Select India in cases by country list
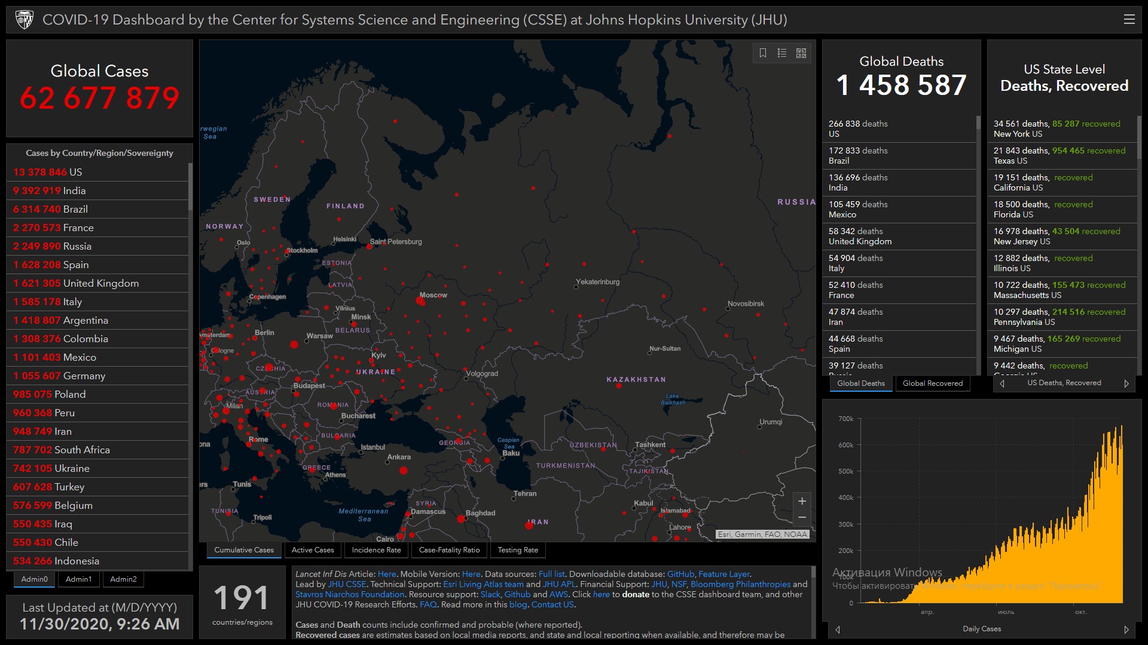The height and width of the screenshot is (645, 1148). [74, 191]
